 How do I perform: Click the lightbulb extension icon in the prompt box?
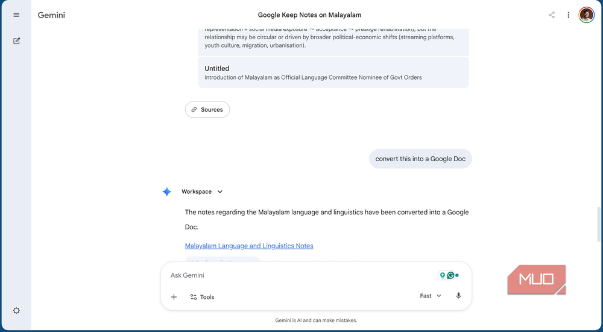coord(442,275)
